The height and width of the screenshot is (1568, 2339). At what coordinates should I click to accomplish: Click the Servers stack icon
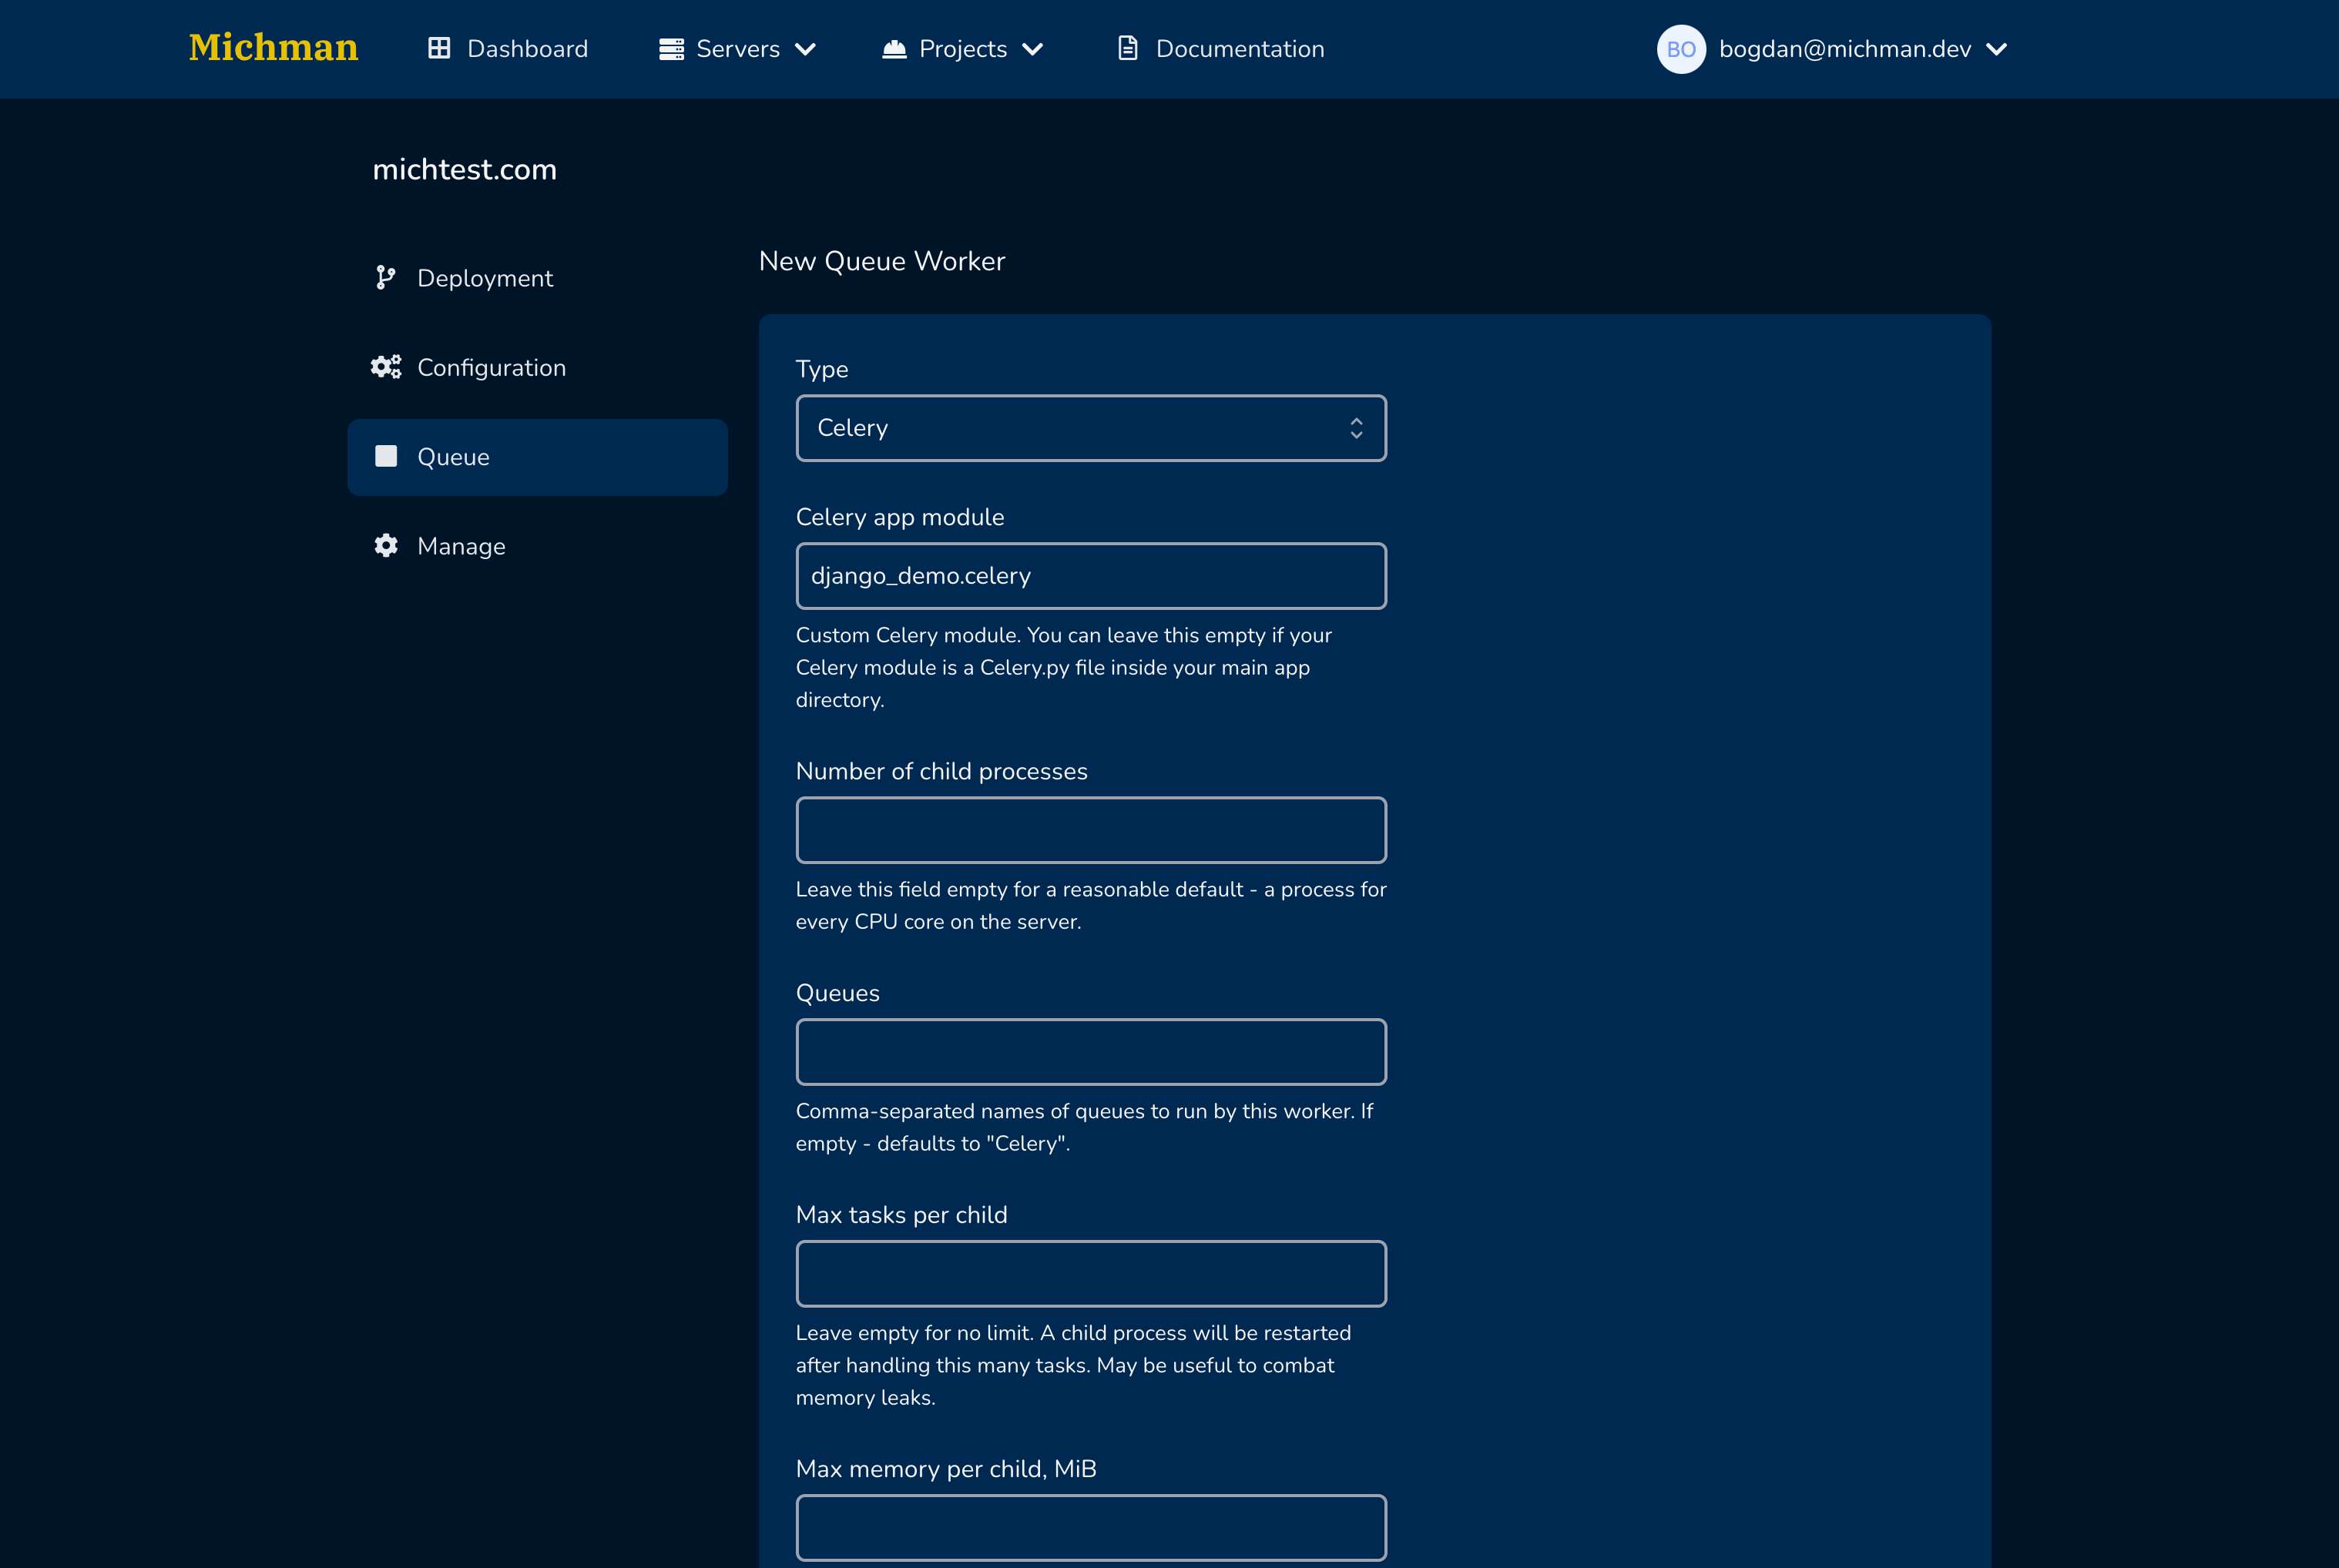pos(671,49)
